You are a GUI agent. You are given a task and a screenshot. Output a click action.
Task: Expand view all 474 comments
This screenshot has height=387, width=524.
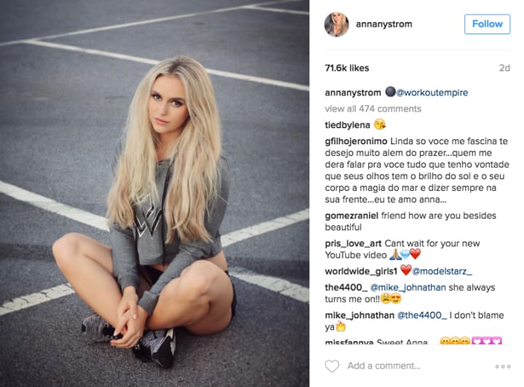coord(373,109)
